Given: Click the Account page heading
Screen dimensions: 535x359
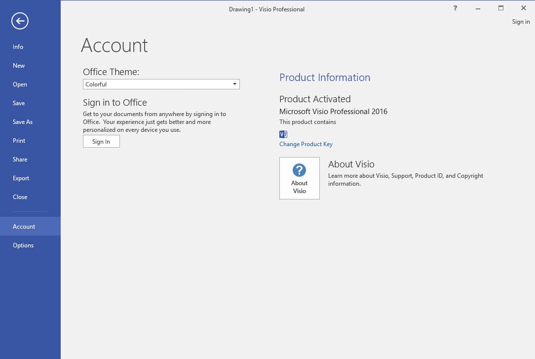Looking at the screenshot, I should 115,45.
